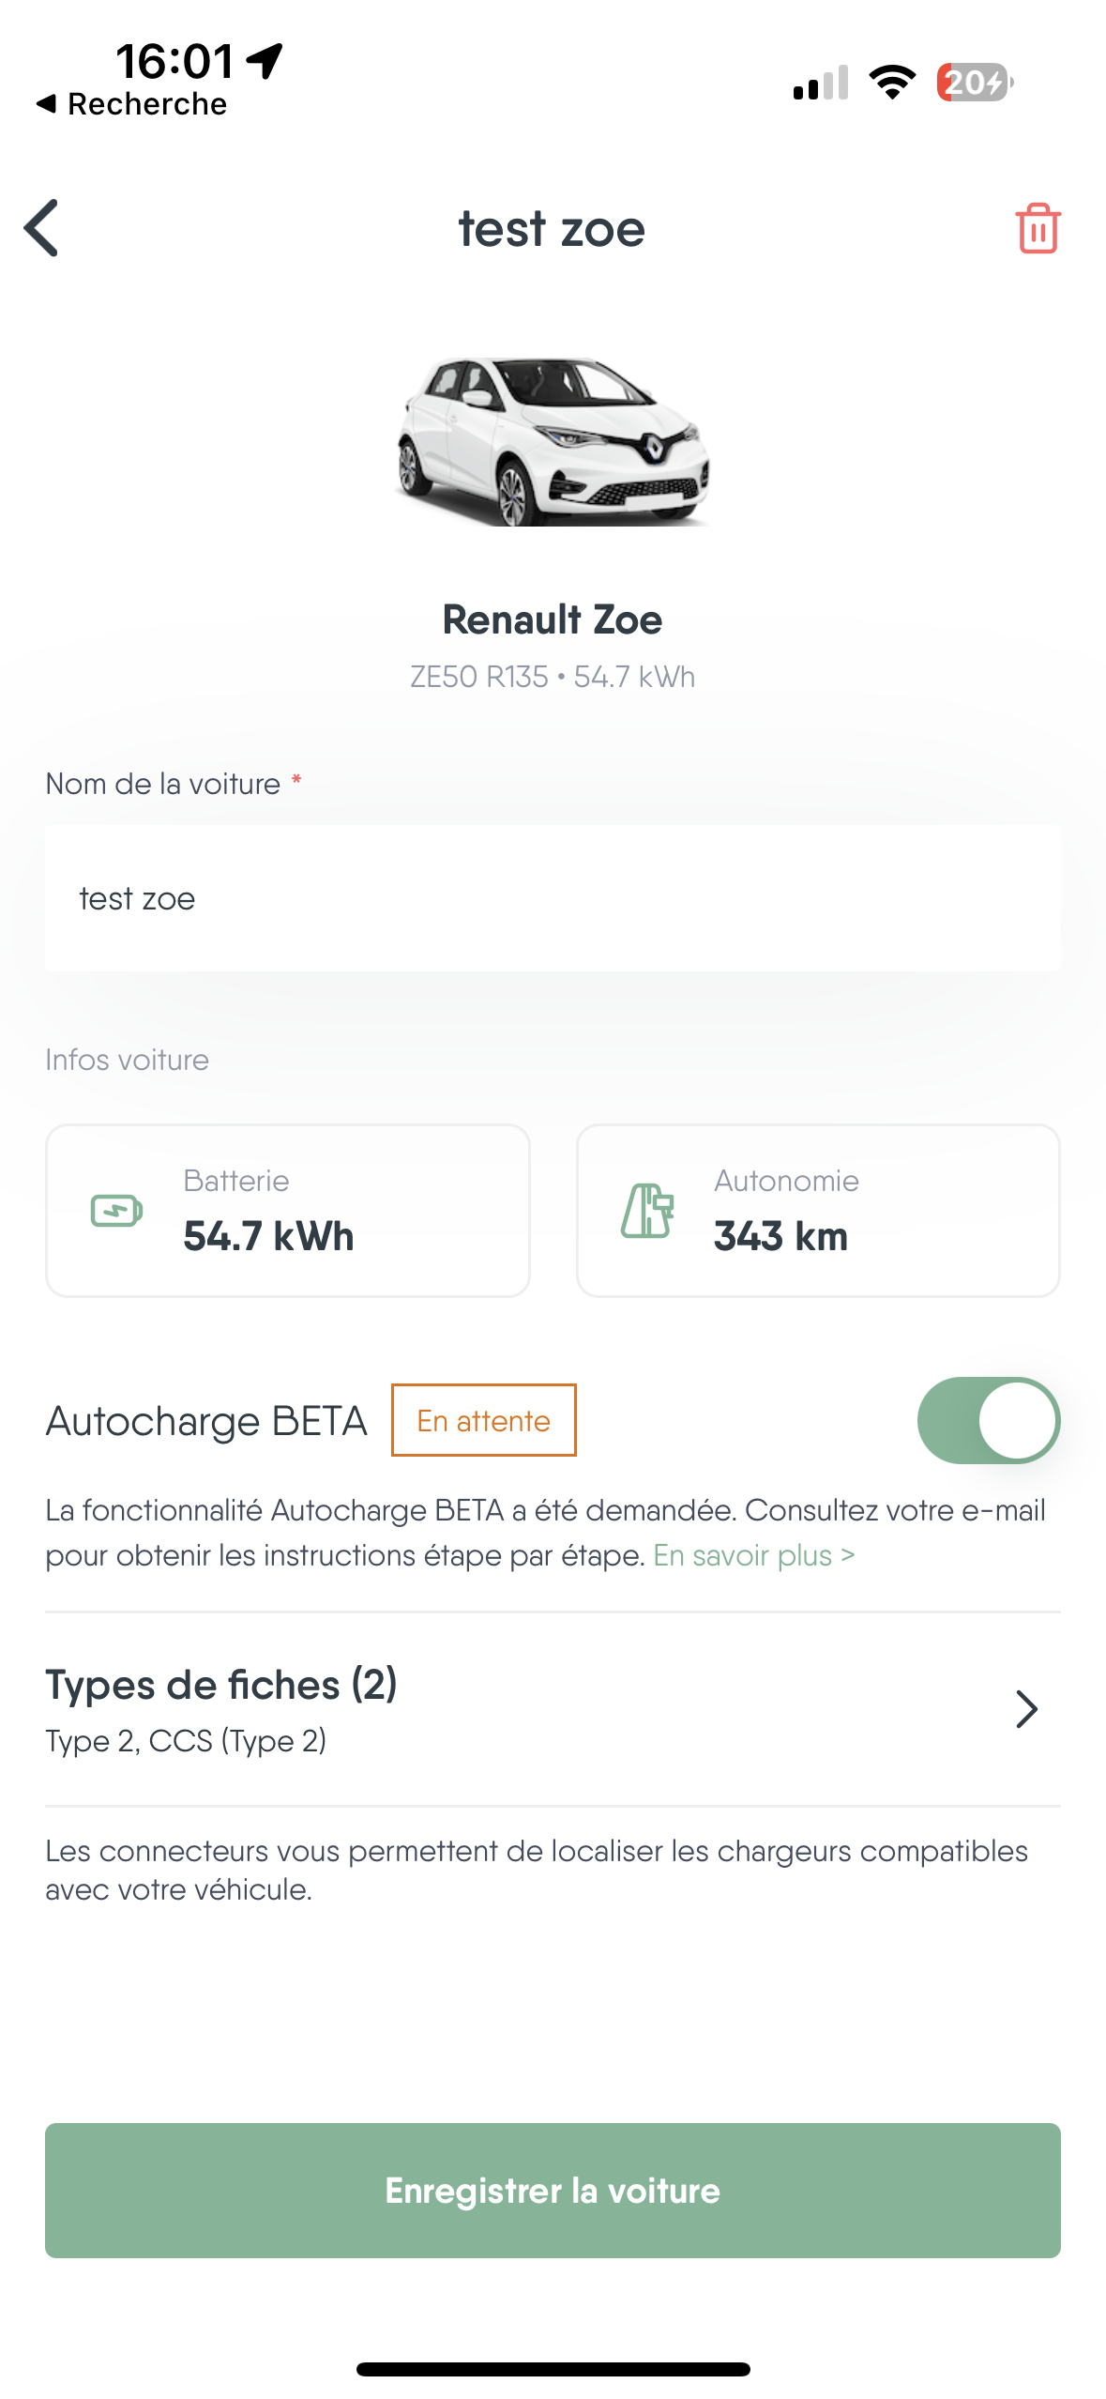Tap the battery icon in Batterie card

click(x=116, y=1211)
